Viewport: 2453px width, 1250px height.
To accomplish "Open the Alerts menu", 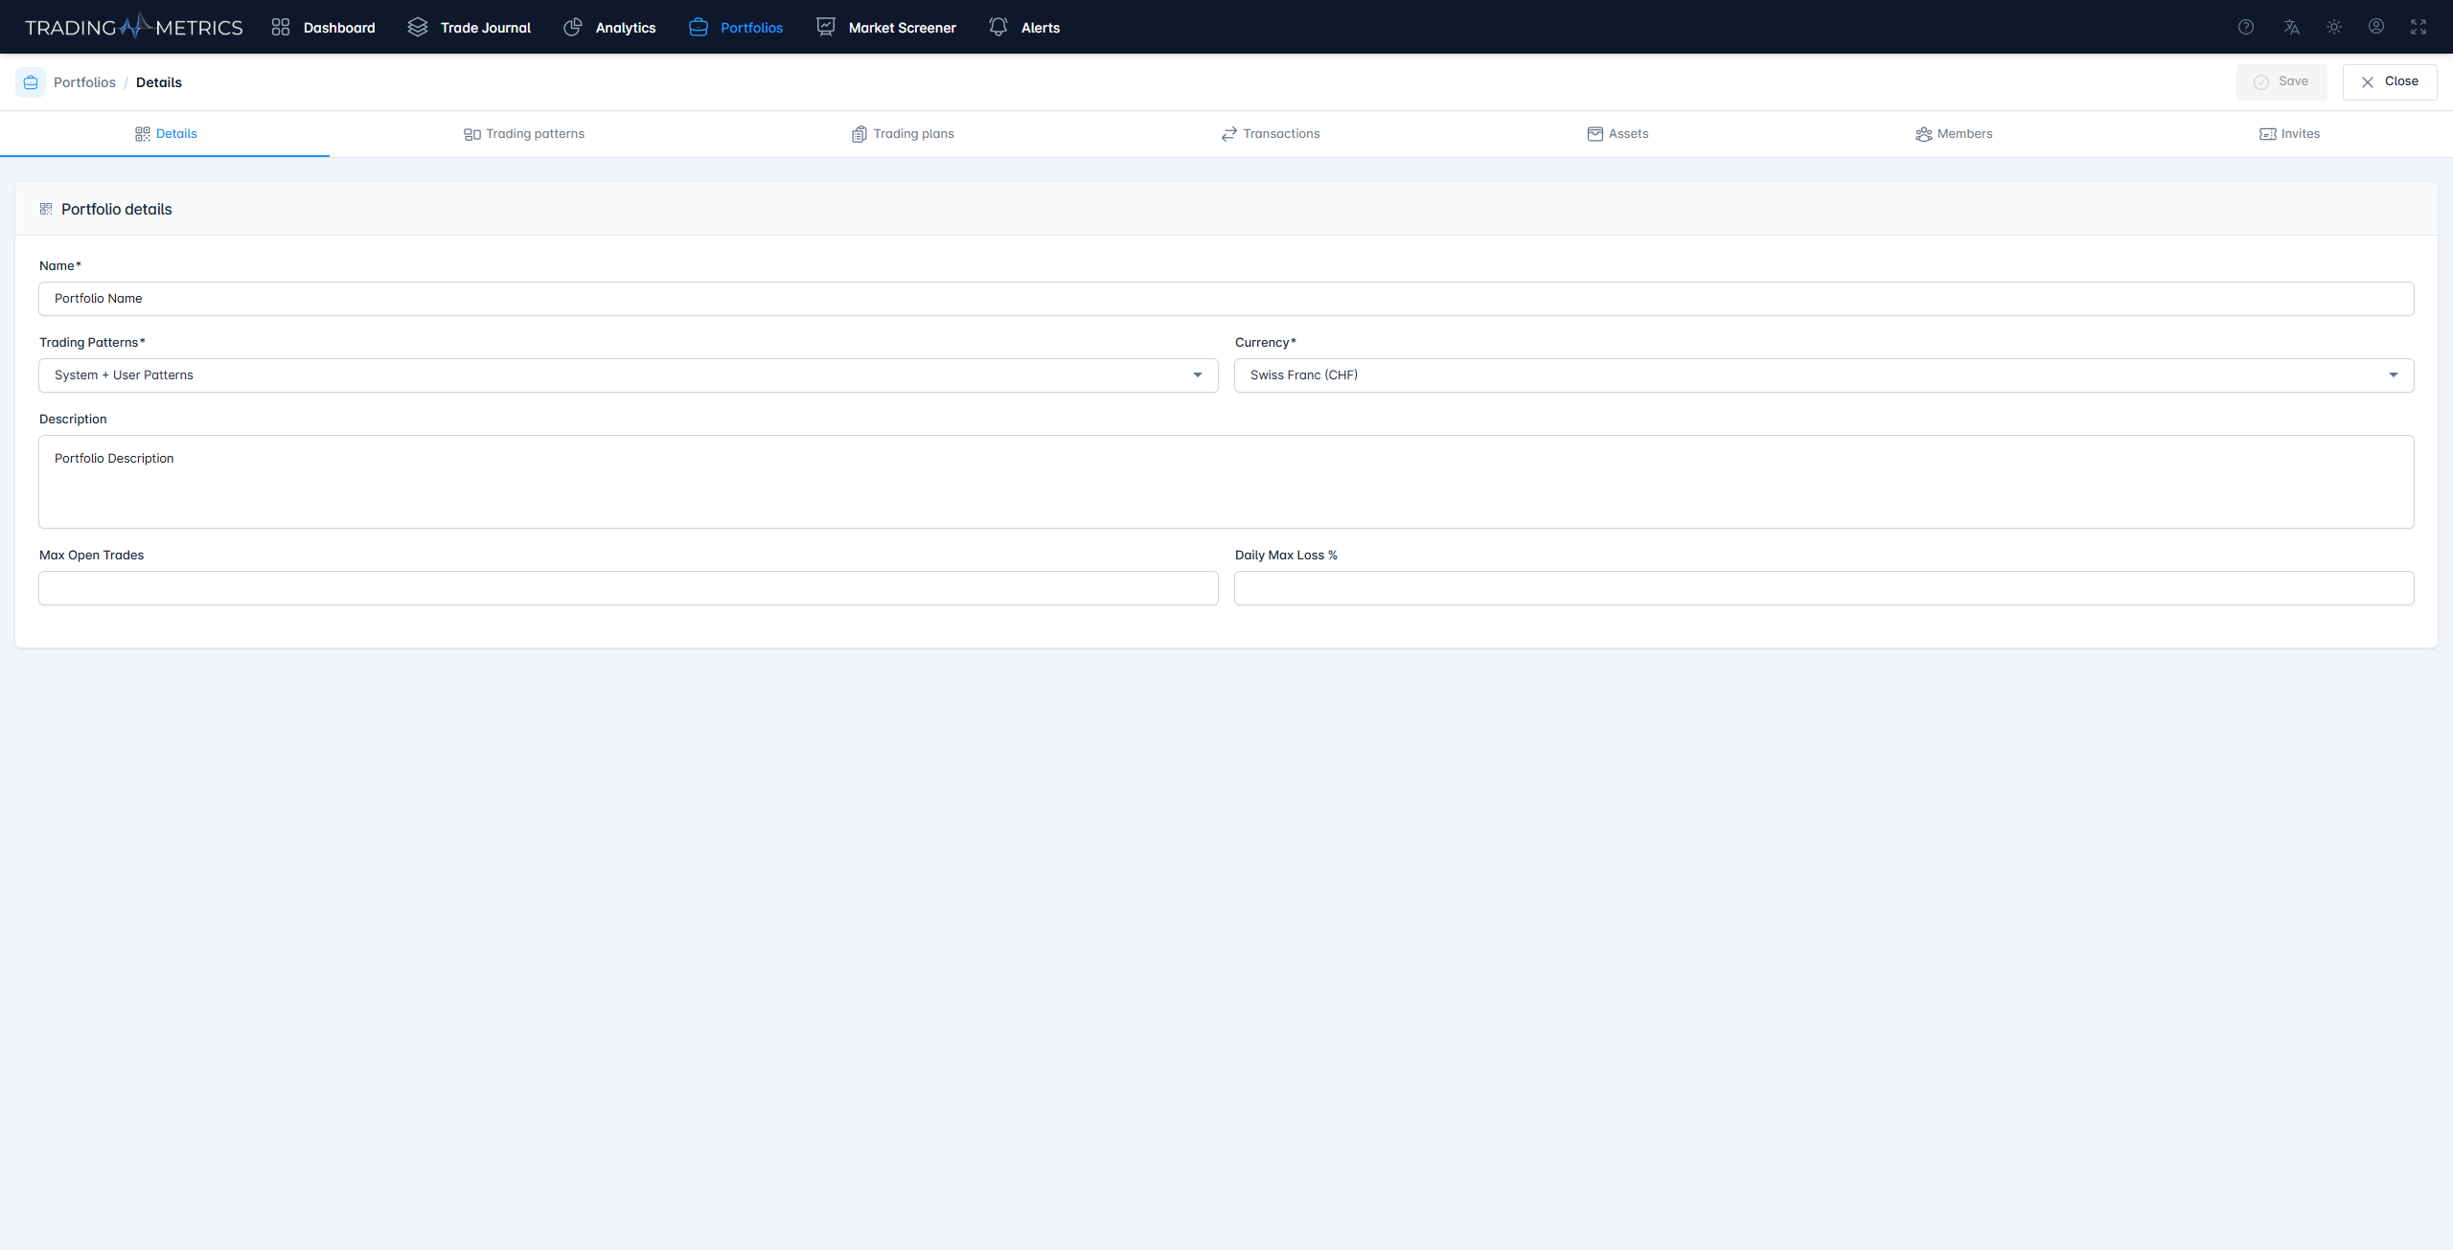I will (1041, 28).
